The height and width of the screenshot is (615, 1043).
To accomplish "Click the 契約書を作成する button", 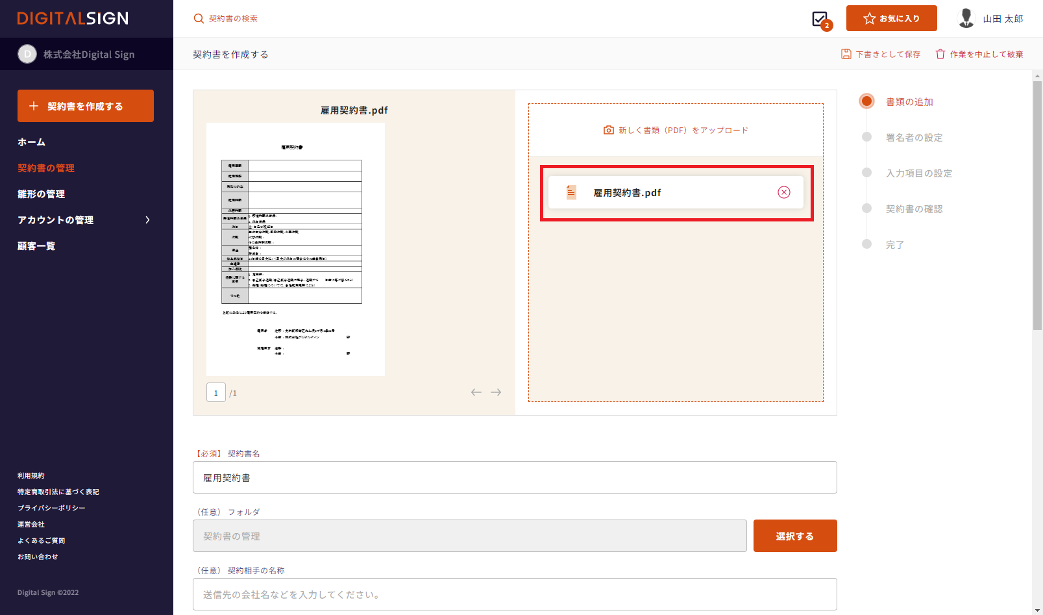I will click(x=86, y=106).
